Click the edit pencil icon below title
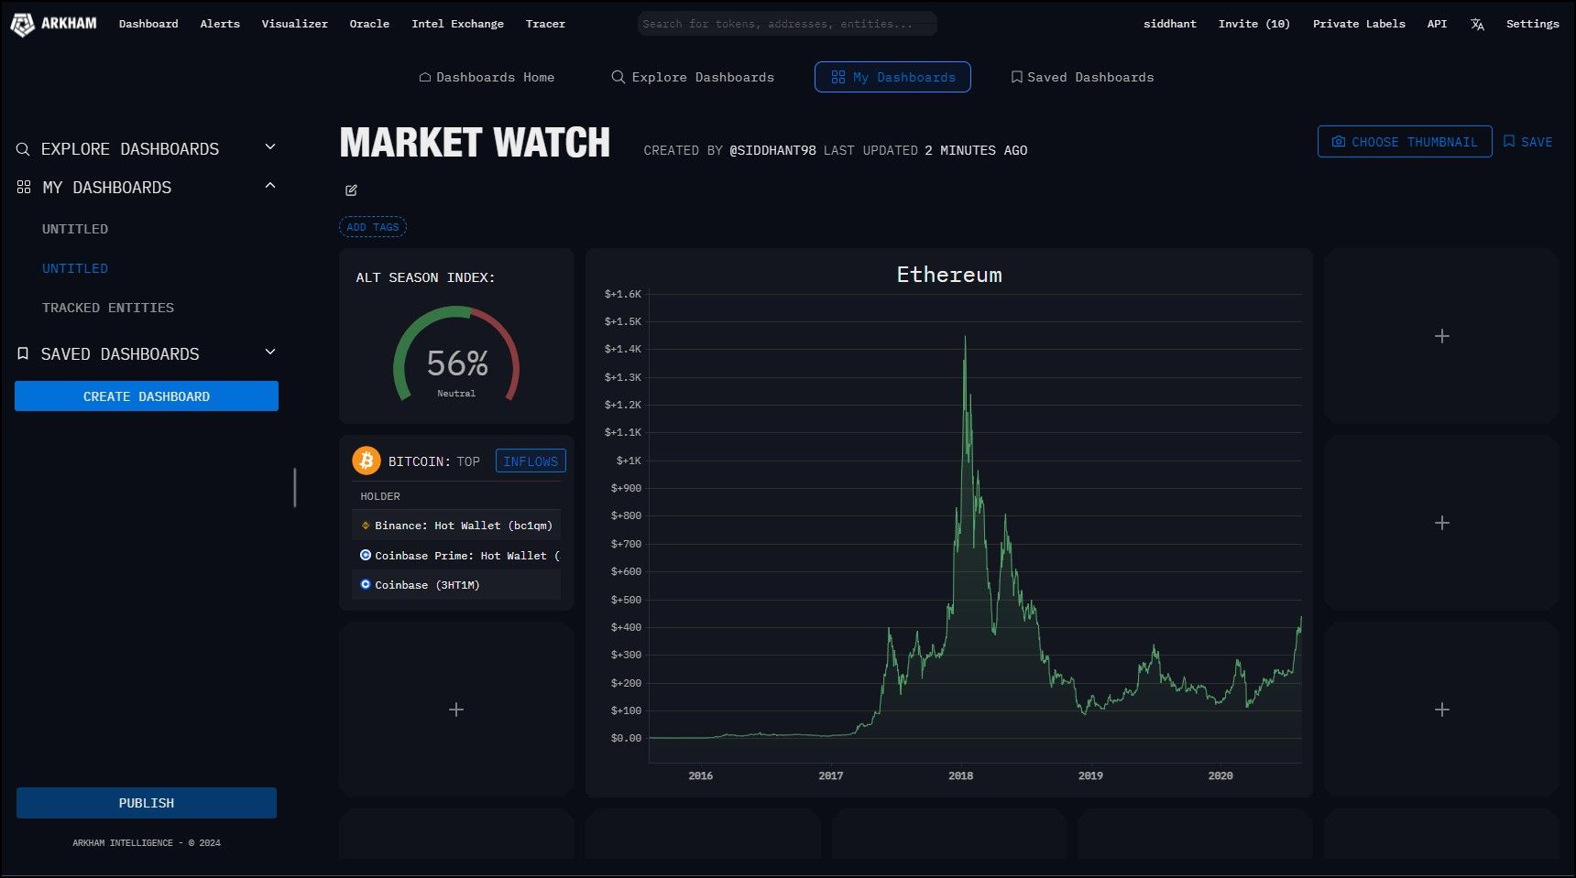Viewport: 1576px width, 878px height. point(351,190)
